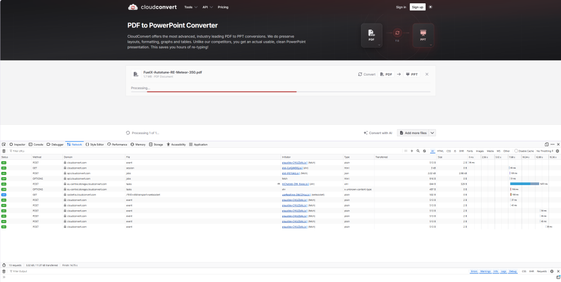Toggle Debug console filter
The image size is (561, 282).
click(x=513, y=271)
